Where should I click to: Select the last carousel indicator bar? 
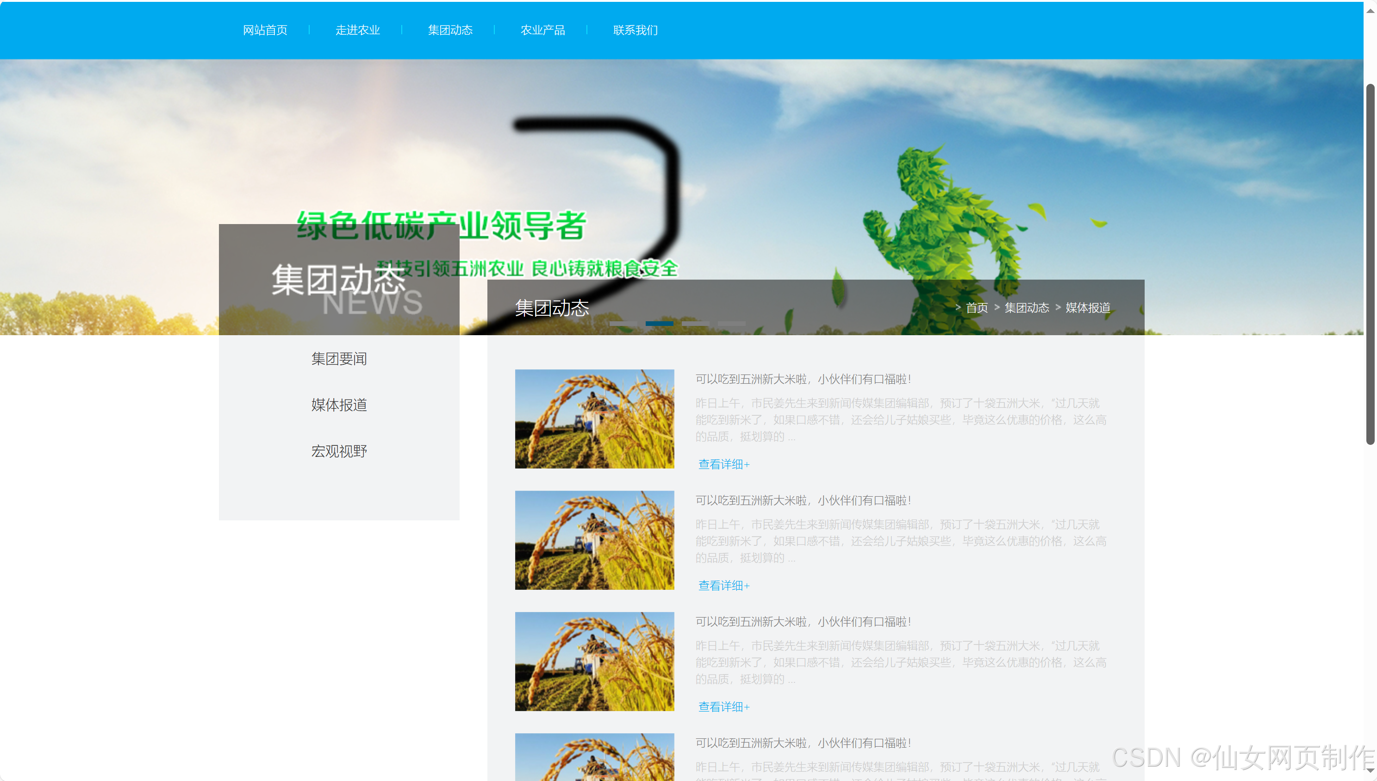coord(733,324)
